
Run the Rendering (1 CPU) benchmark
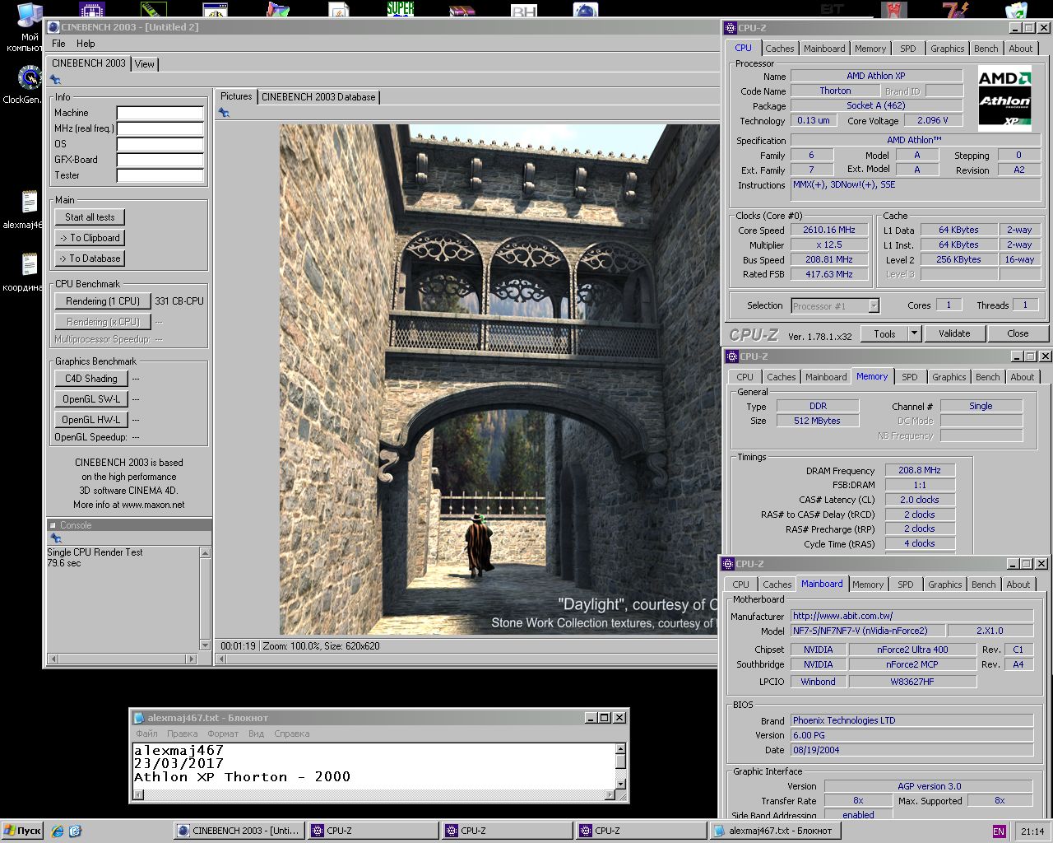point(103,301)
